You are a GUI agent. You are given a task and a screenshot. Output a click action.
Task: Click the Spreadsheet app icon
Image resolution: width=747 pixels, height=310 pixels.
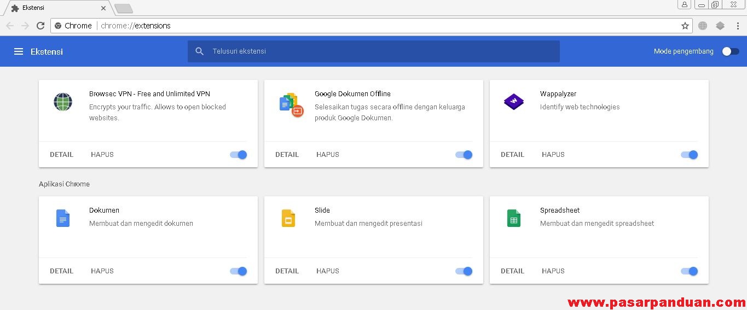(513, 218)
